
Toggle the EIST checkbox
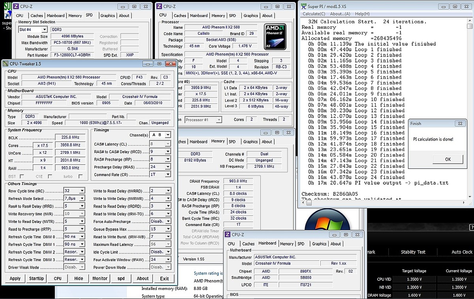(22, 176)
